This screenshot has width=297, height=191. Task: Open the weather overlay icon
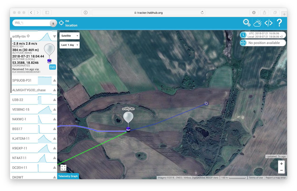pyautogui.click(x=257, y=23)
